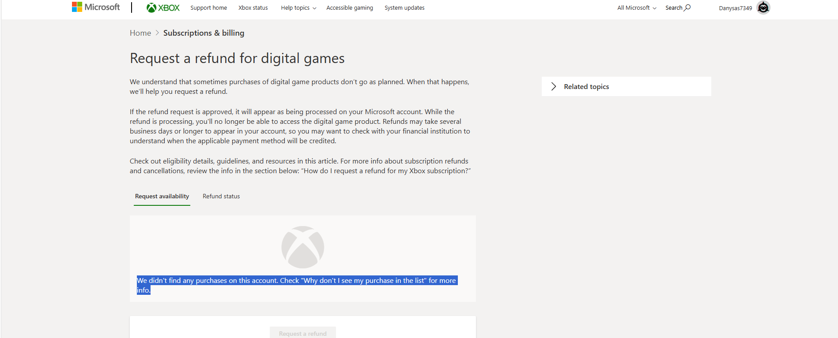This screenshot has height=338, width=838.
Task: Switch to the Refund status tab
Action: (221, 197)
